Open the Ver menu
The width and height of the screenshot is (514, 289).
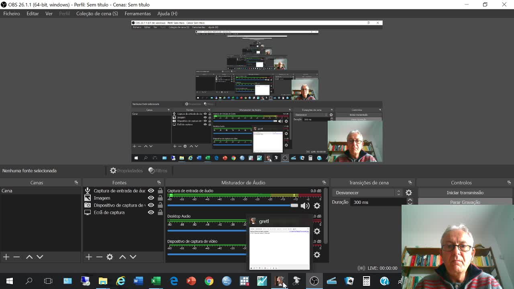pos(49,14)
